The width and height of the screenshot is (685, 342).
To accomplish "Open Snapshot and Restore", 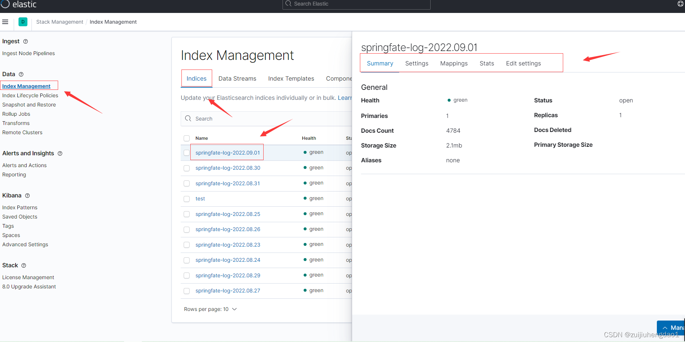I will (x=29, y=105).
